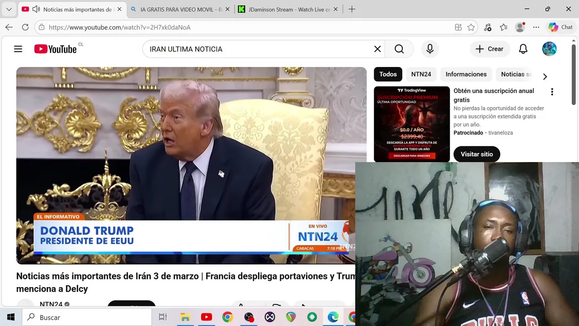Switch to the IA GRATIS PARA VIDEO MOVIL tab
Screen dimensions: 579x326
(180, 9)
